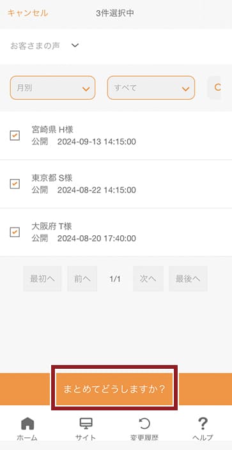Click the 前へ pagination button

coord(82,279)
